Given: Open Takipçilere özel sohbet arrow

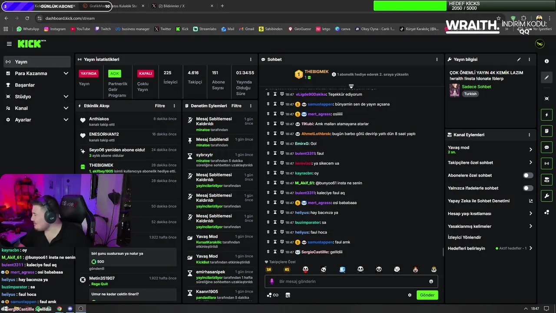Looking at the screenshot, I should pos(531,163).
